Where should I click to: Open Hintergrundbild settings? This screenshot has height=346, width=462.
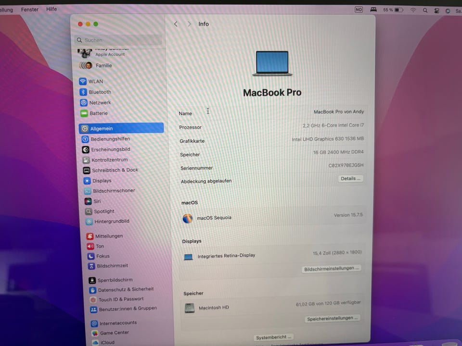107,221
